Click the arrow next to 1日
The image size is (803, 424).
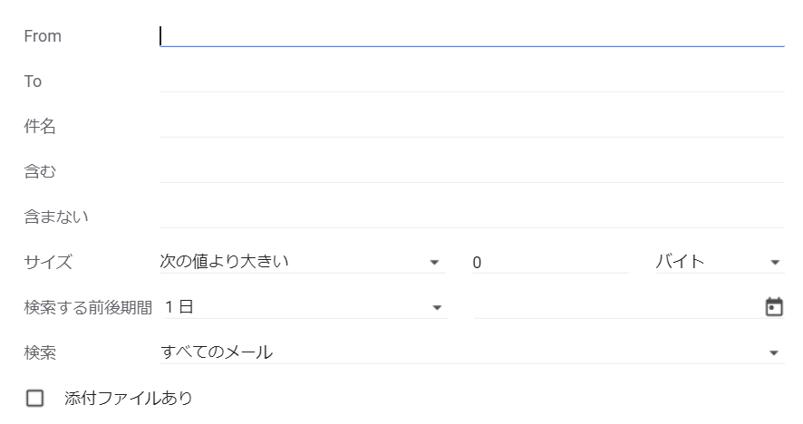438,308
